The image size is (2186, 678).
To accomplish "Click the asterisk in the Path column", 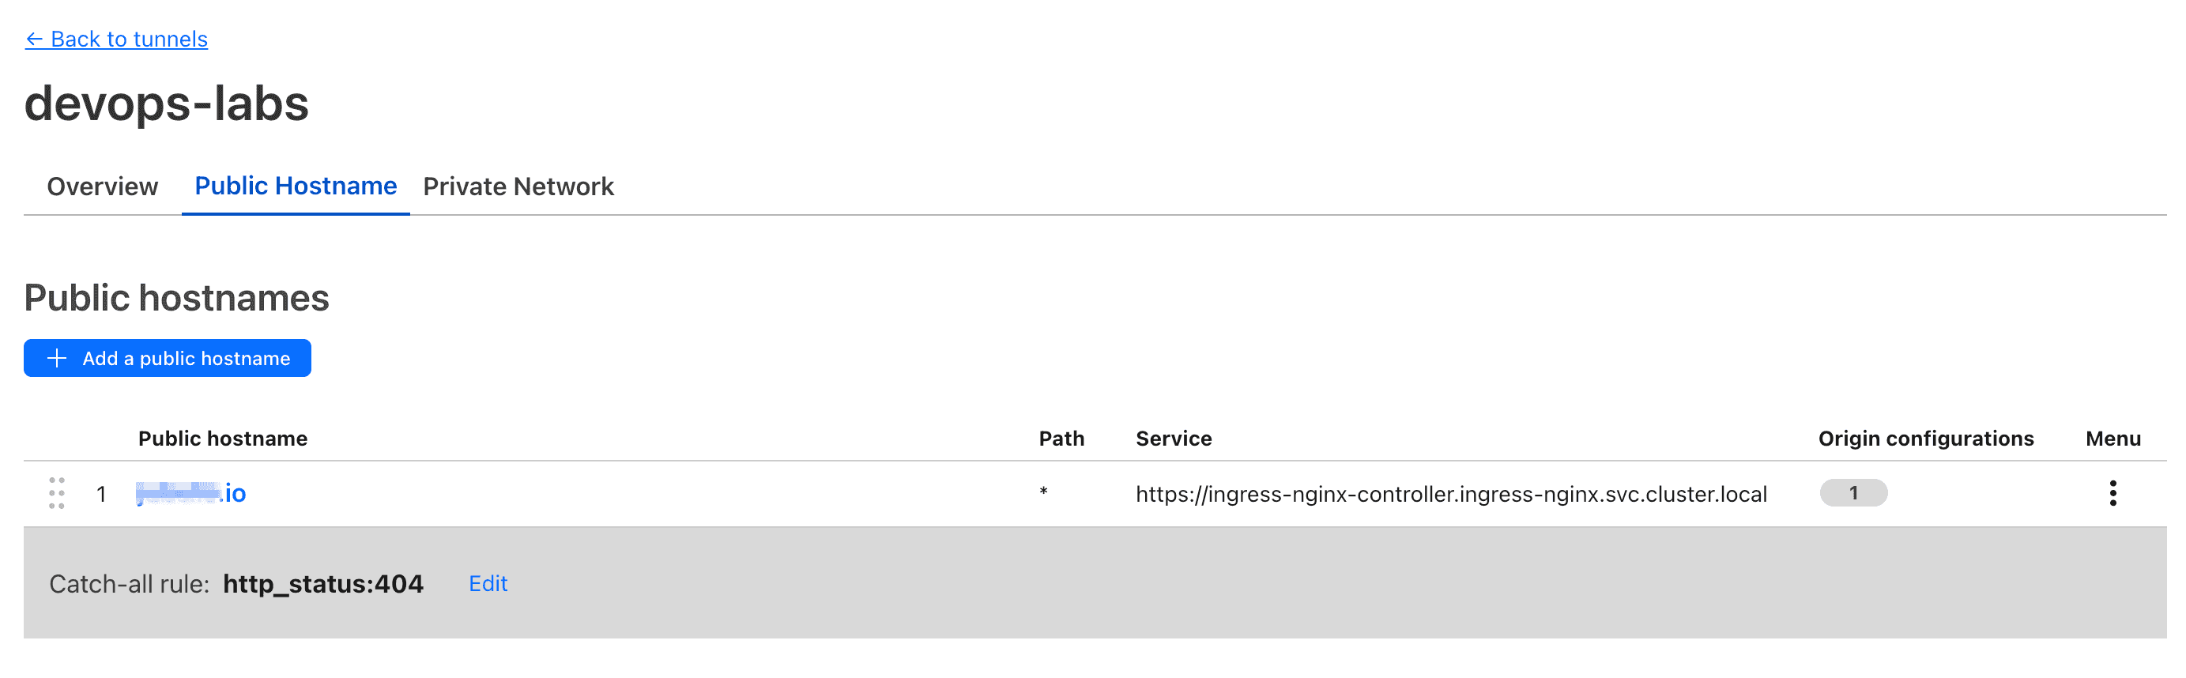I will 1043,493.
